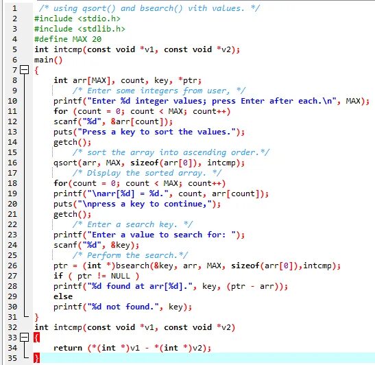Click the printf '\narr[%d] = %d.' line
Viewport: 375px width, 365px height.
pyautogui.click(x=161, y=193)
